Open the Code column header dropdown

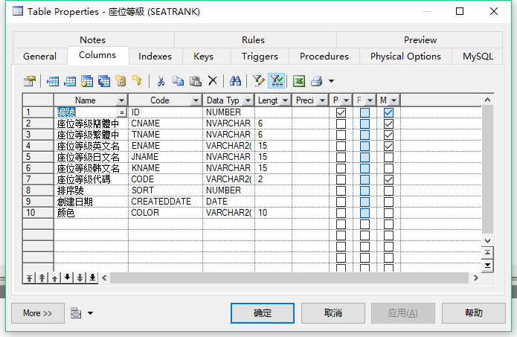[196, 100]
